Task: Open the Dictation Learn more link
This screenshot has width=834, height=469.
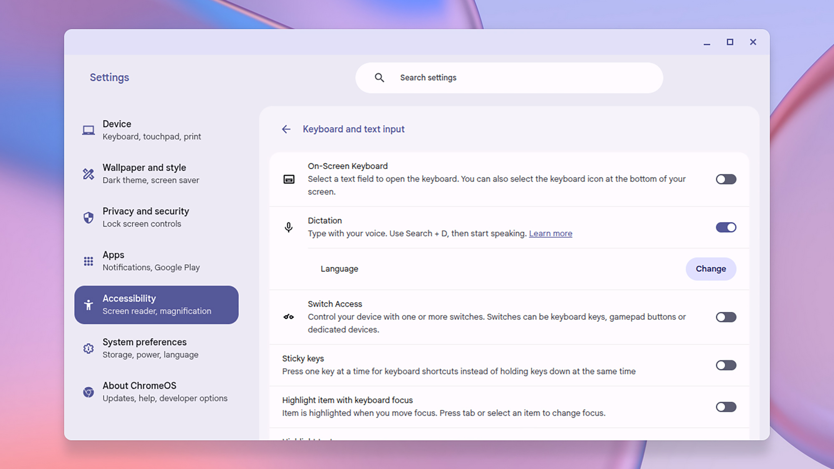Action: pos(550,233)
